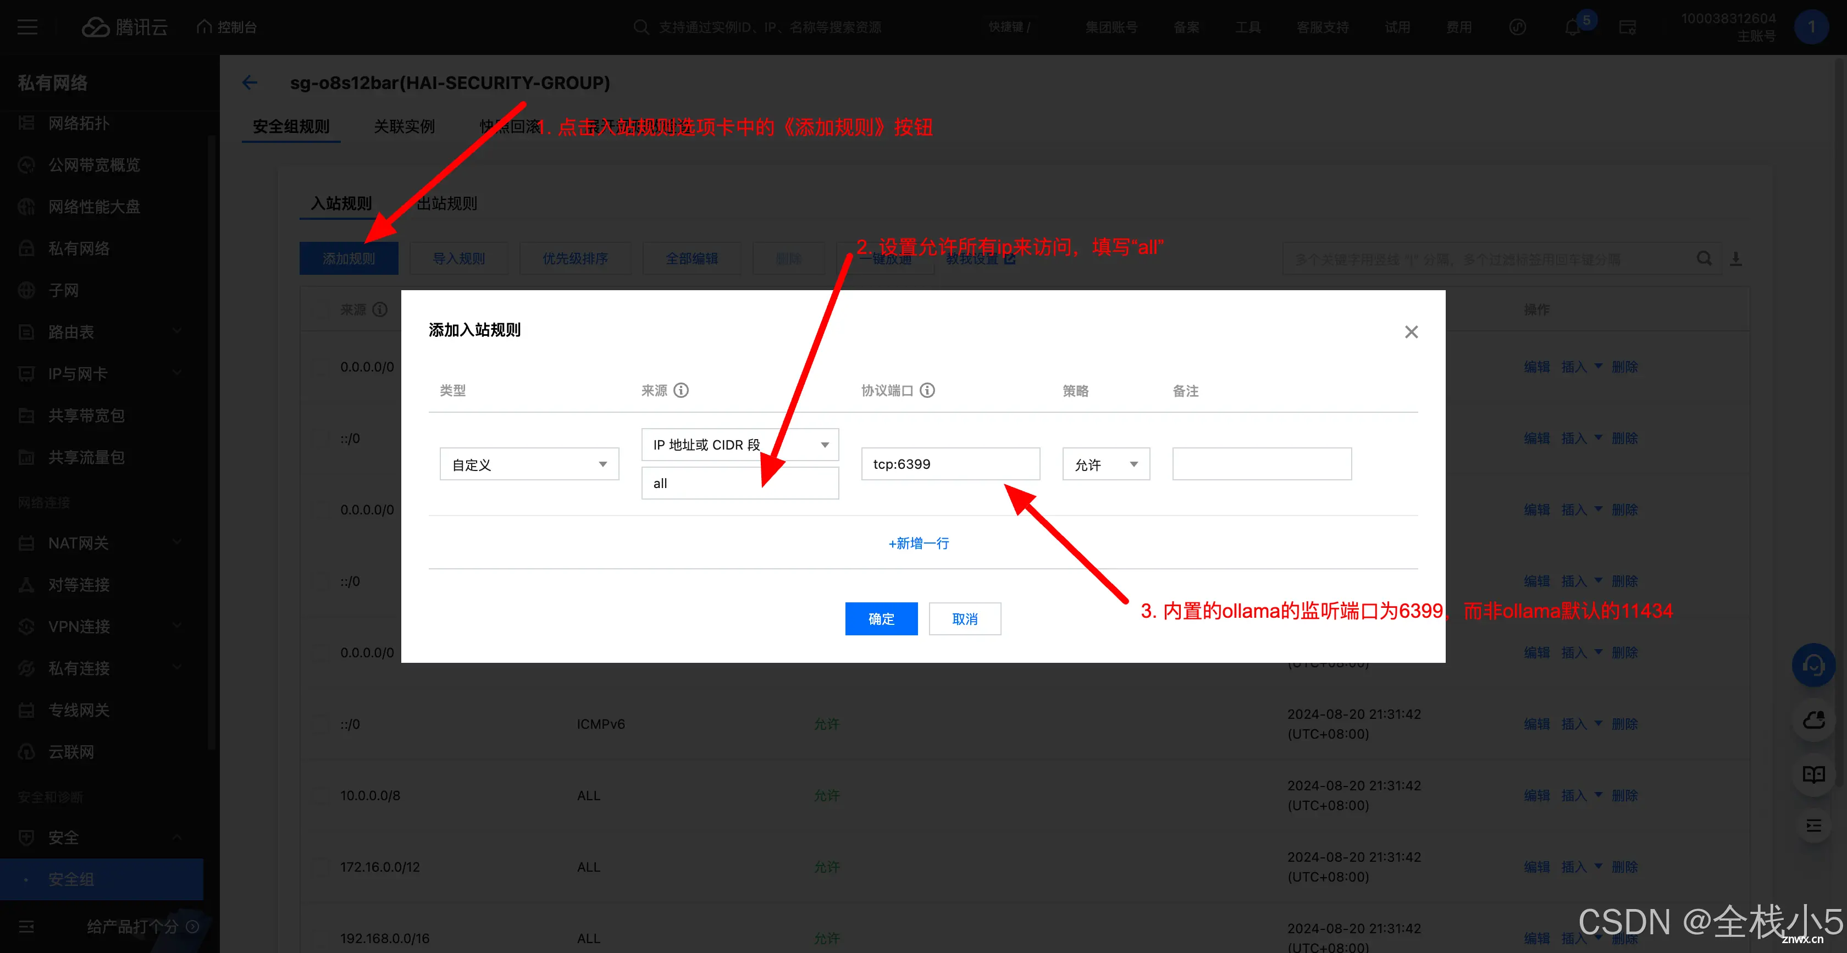Image resolution: width=1847 pixels, height=953 pixels.
Task: Open the 策略 允许 dropdown
Action: point(1105,464)
